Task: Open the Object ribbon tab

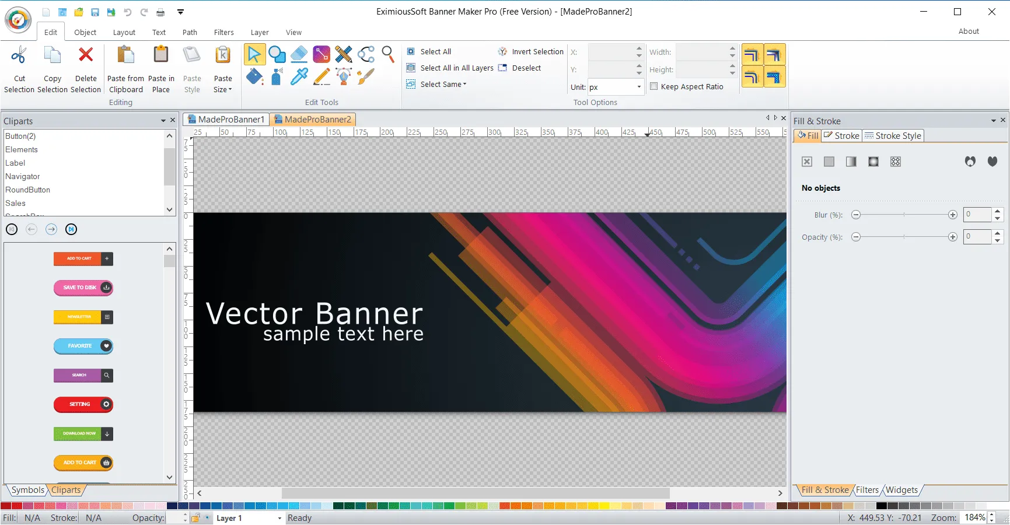Action: (85, 32)
